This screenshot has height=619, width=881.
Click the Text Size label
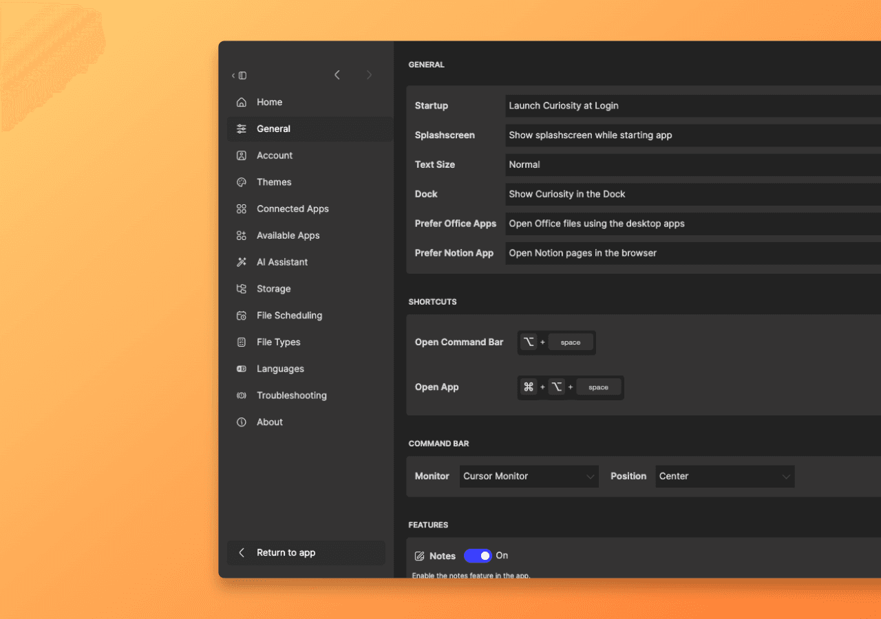coord(435,164)
